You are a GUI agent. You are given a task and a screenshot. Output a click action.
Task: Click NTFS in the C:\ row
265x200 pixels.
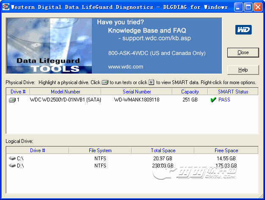click(100, 159)
